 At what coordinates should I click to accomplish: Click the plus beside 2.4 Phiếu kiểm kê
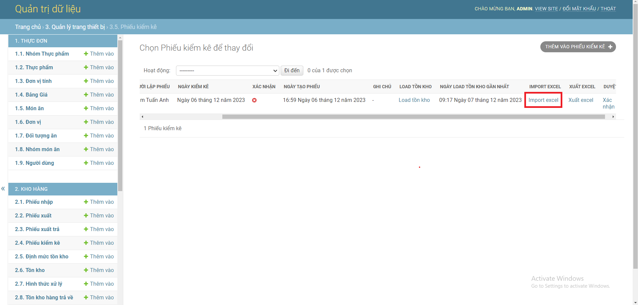pos(85,243)
